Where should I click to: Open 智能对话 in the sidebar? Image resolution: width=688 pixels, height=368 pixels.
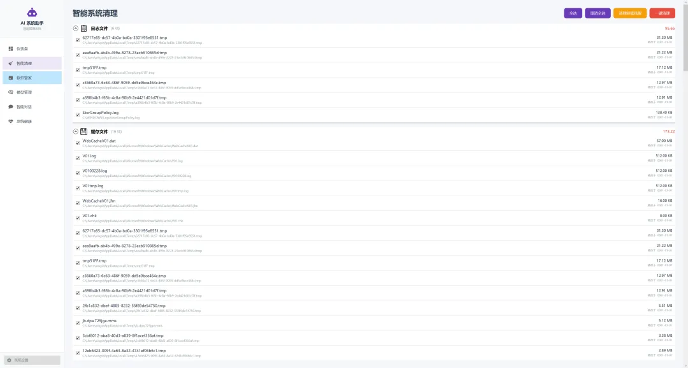(32, 106)
